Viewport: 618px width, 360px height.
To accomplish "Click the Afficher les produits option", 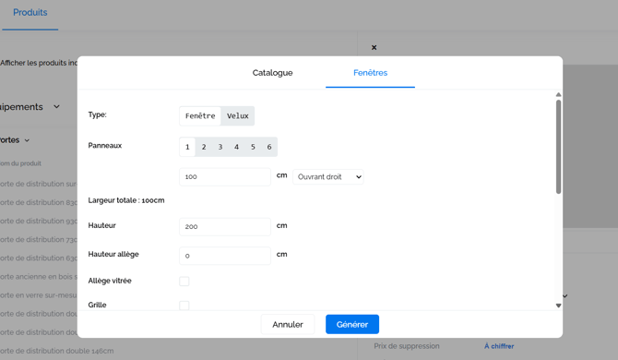I will point(39,63).
